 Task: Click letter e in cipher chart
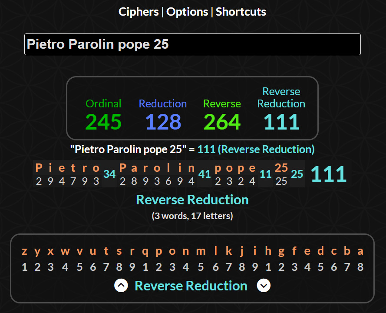[307, 251]
